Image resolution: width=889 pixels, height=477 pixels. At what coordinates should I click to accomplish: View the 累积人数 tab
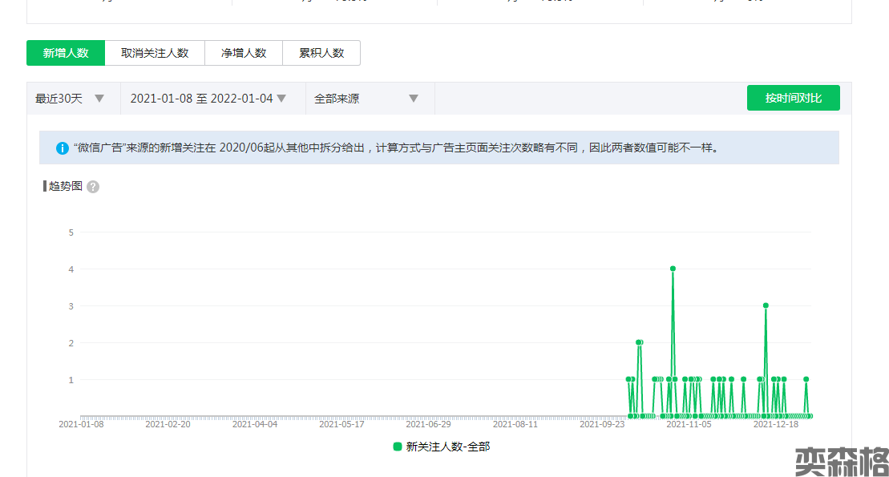tap(321, 53)
